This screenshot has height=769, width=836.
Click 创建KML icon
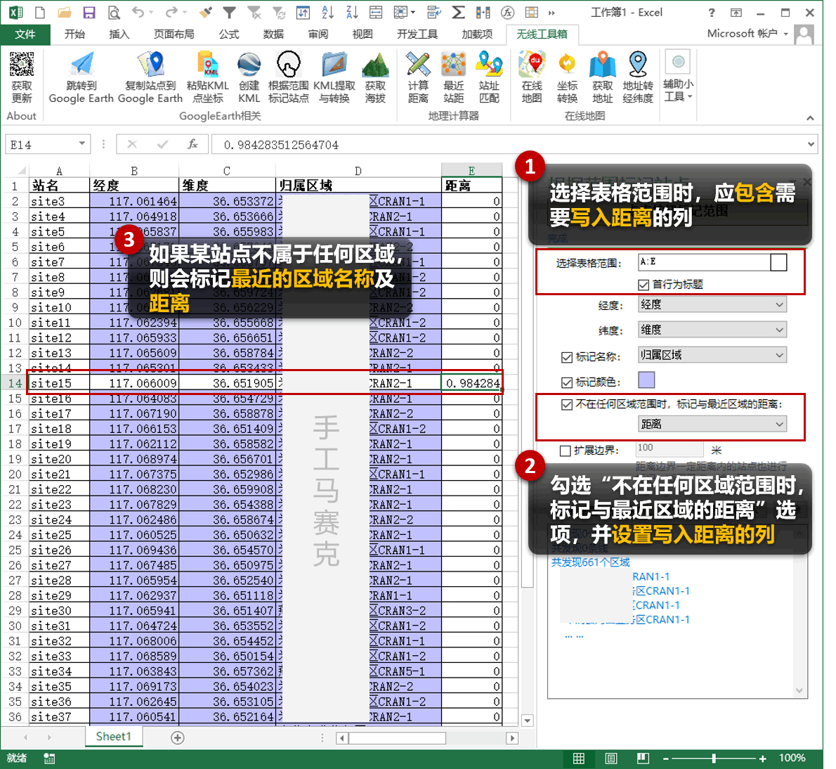(249, 64)
